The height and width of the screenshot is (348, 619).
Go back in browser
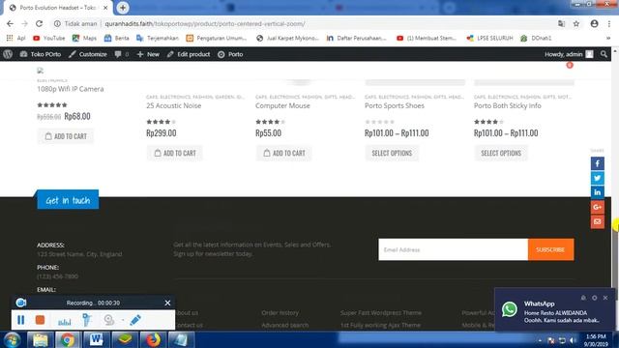click(10, 23)
